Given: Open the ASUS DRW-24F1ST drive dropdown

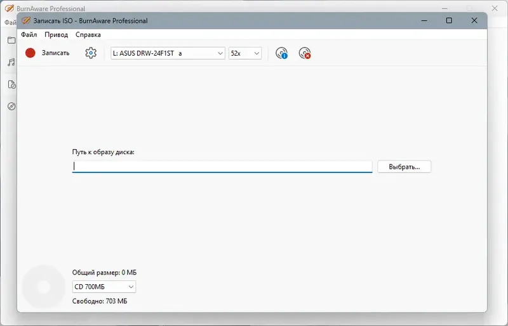Looking at the screenshot, I should (168, 53).
